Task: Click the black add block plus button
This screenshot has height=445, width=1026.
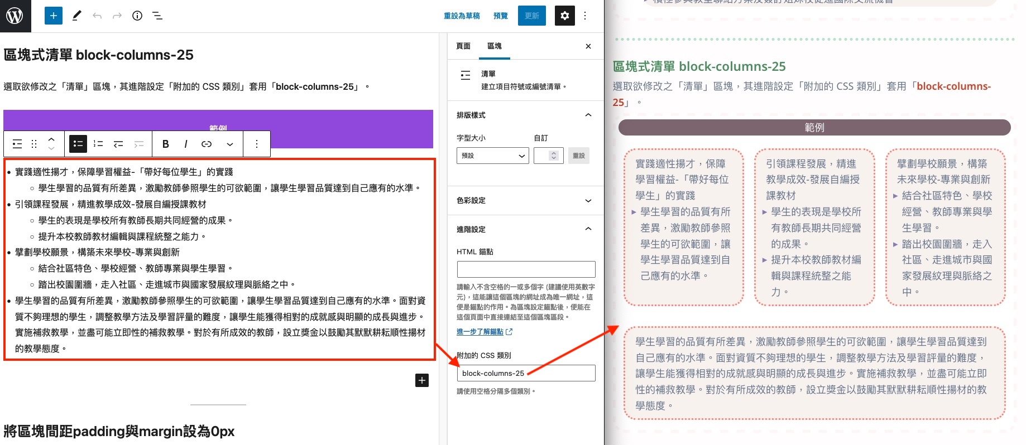Action: pos(422,380)
